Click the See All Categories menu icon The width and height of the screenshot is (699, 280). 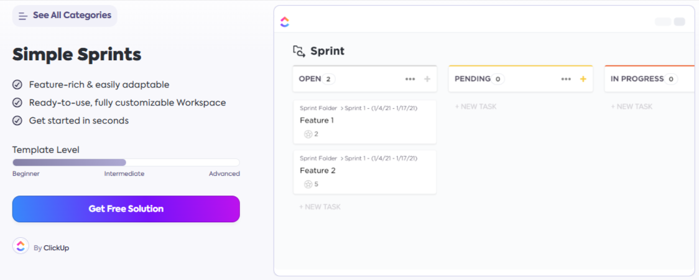pos(23,16)
